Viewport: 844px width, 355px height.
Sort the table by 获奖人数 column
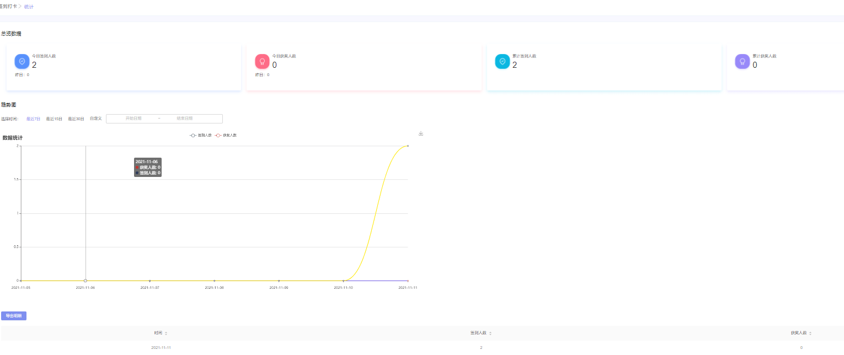click(800, 333)
